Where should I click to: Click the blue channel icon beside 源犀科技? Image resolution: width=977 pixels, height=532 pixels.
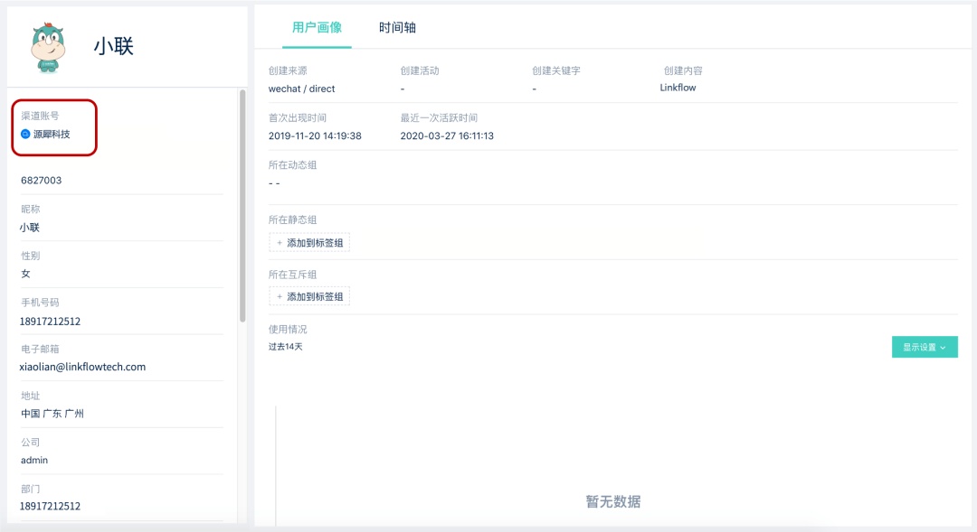[x=25, y=134]
